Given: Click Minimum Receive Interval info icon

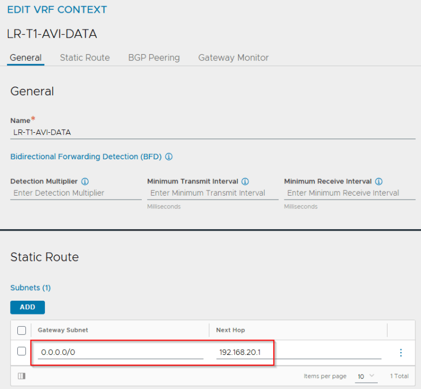Looking at the screenshot, I should click(x=379, y=181).
